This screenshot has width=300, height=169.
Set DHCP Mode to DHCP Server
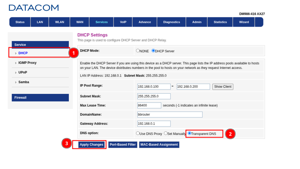pos(153,50)
